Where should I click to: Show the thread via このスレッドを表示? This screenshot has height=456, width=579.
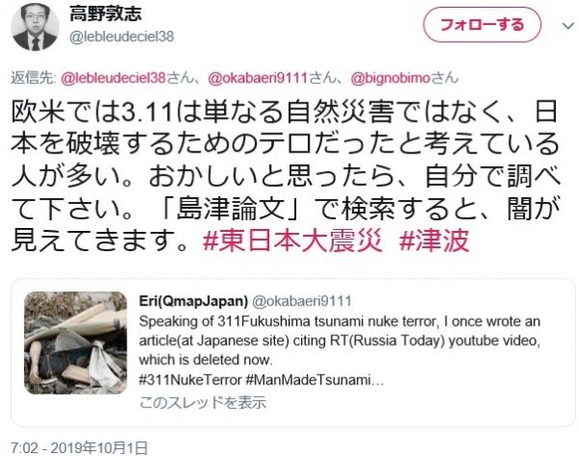[x=203, y=402]
